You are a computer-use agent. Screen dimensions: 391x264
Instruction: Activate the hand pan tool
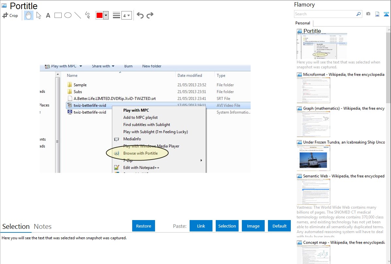point(29,15)
